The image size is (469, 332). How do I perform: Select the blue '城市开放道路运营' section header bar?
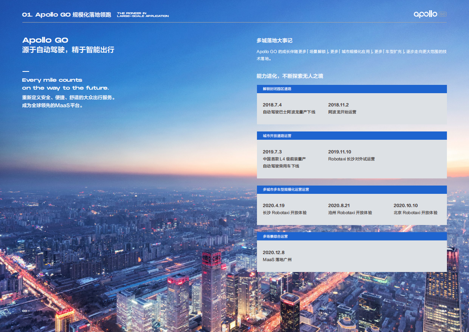pyautogui.click(x=352, y=135)
